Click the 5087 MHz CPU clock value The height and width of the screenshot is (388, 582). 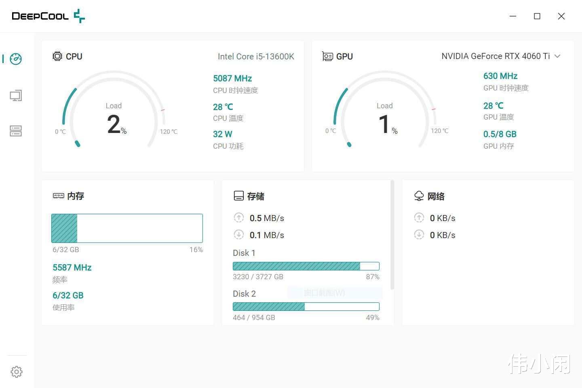tap(232, 78)
